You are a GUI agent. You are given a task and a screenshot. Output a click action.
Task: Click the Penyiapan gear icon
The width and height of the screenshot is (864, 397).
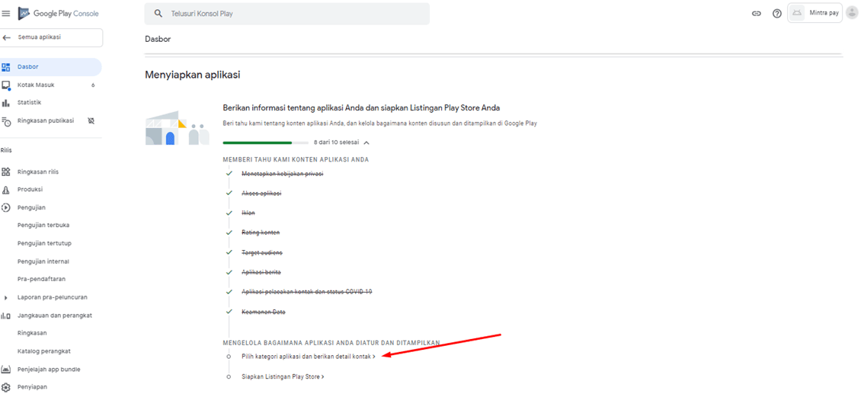6,387
